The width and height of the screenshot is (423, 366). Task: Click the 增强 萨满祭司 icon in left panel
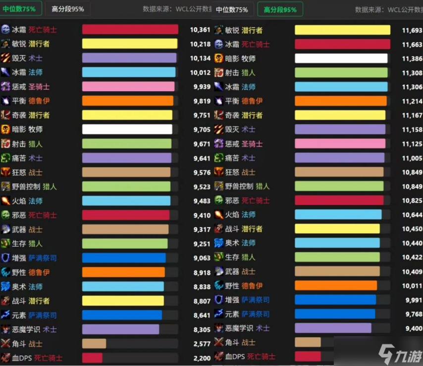tap(5, 258)
